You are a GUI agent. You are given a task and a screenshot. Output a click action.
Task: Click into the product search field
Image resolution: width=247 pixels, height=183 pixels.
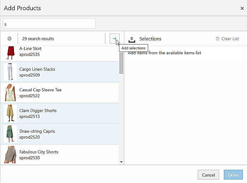(49, 24)
